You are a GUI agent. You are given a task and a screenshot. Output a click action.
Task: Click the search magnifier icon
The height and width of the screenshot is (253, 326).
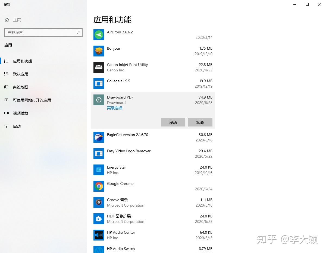(x=79, y=32)
